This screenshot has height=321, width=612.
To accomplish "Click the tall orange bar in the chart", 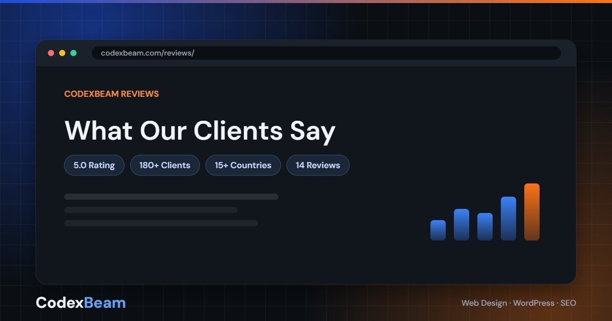I will 532,212.
